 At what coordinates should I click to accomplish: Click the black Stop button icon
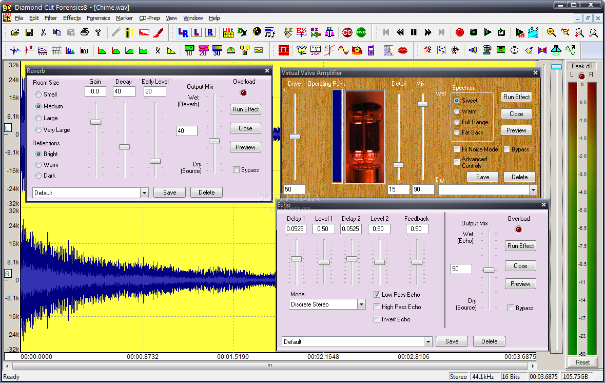tap(474, 32)
